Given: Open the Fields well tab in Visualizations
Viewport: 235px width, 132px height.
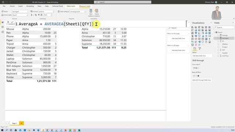Looking at the screenshot, I should (195, 49).
